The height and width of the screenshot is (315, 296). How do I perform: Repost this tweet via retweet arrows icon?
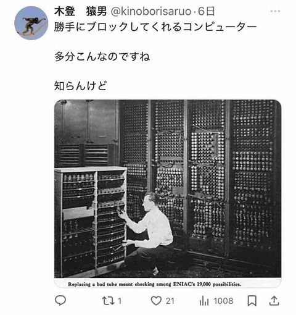tap(109, 301)
